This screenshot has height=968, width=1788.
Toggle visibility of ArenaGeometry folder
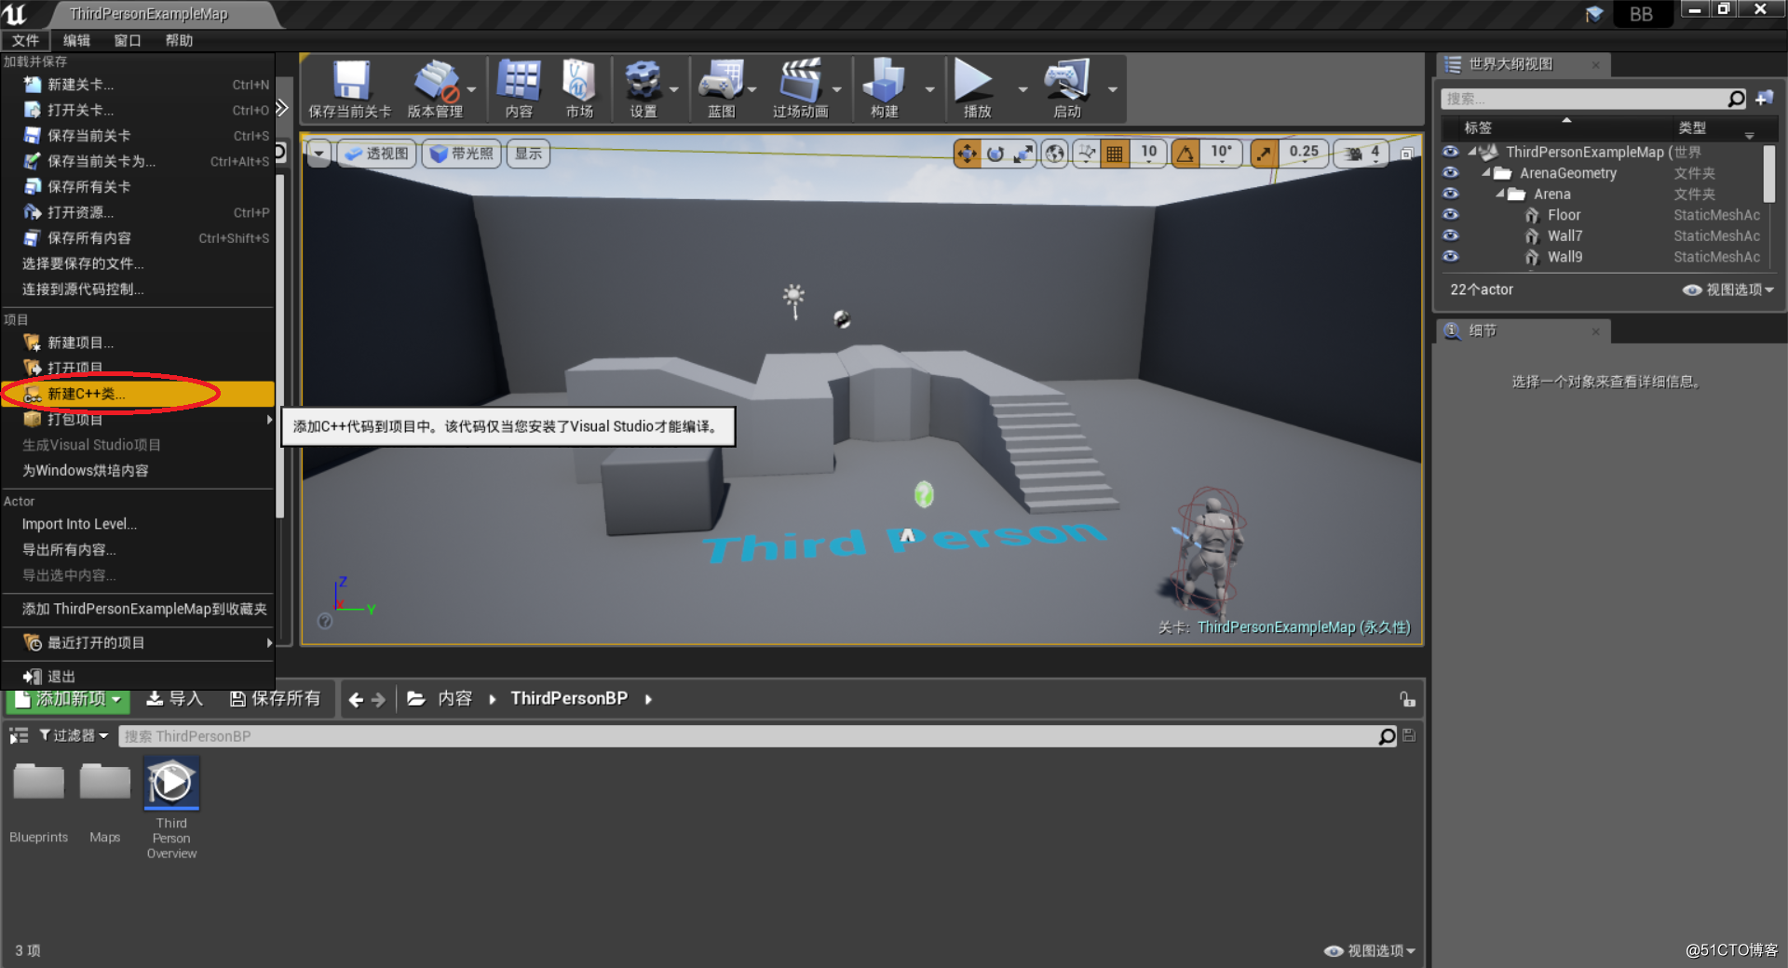coord(1451,172)
